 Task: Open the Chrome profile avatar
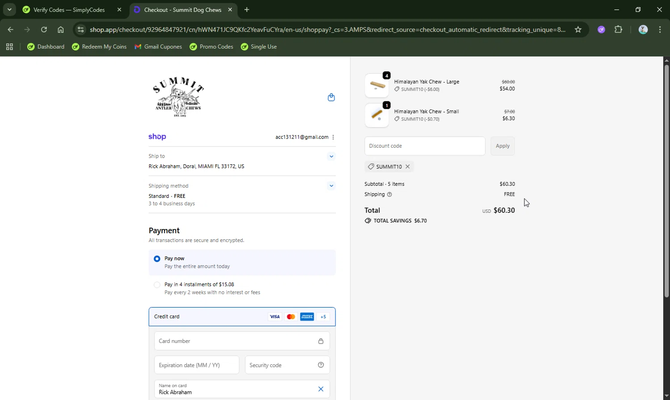(x=643, y=29)
